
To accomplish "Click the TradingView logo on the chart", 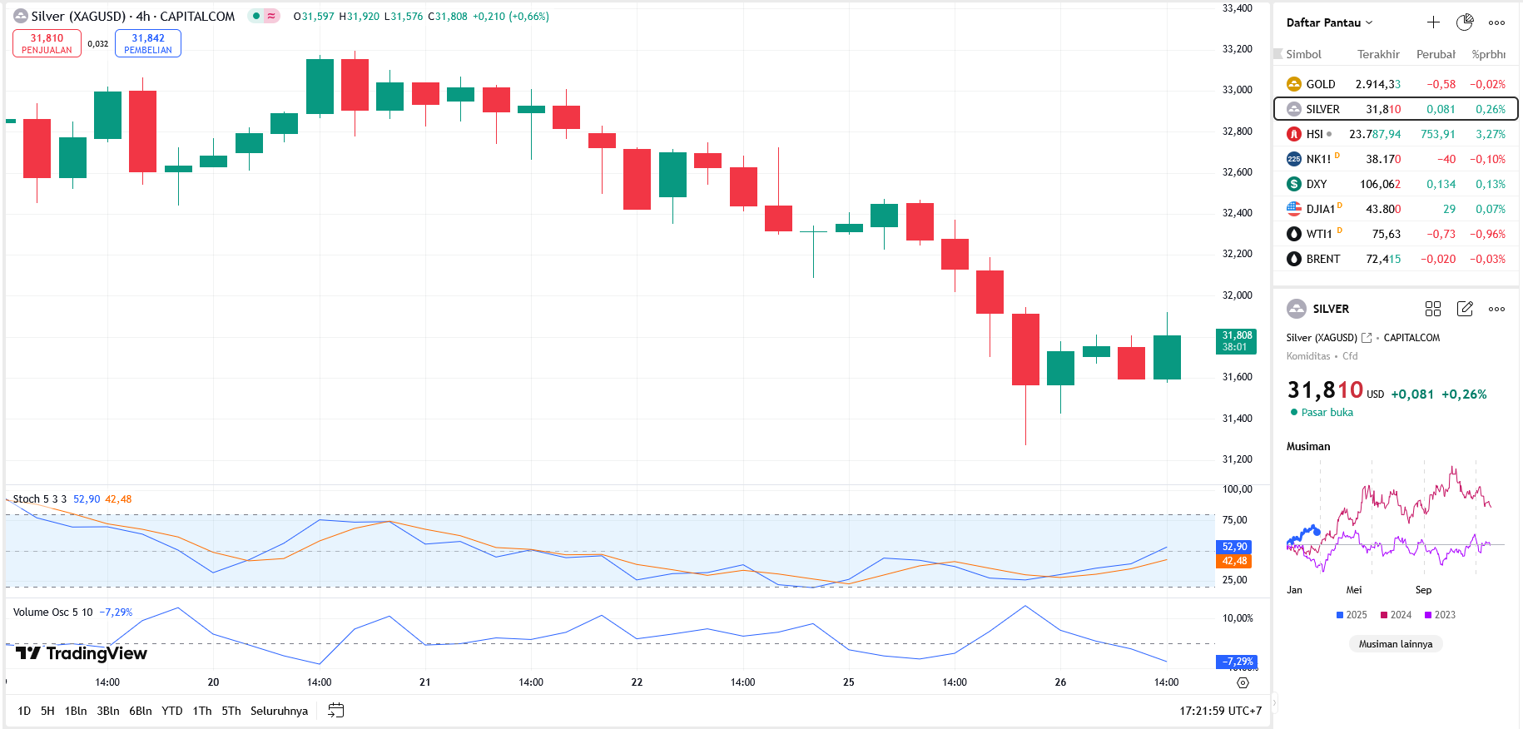I will pos(81,653).
